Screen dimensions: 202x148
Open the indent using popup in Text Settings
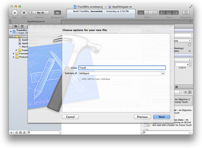tap(183, 60)
